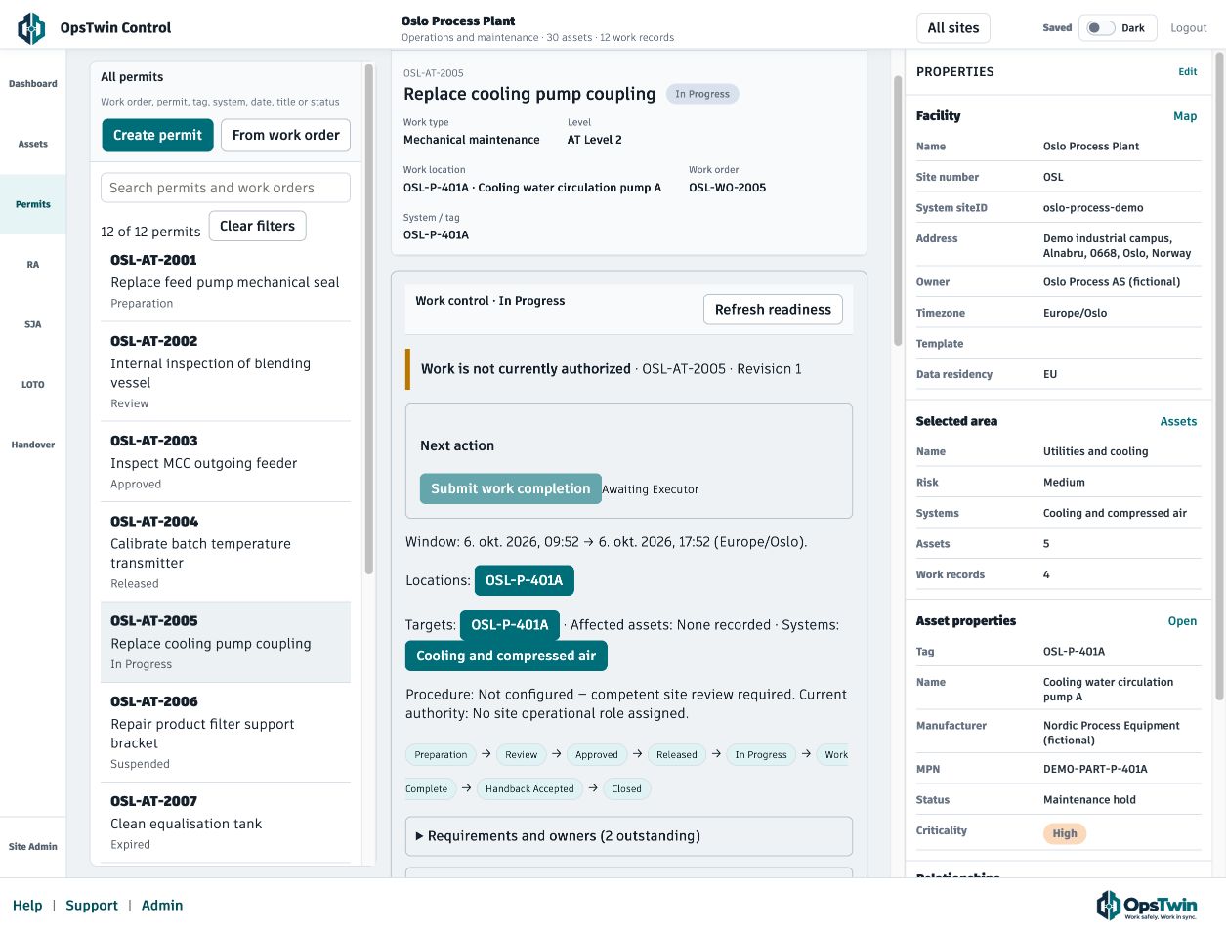Edit the Properties panel

(x=1187, y=71)
